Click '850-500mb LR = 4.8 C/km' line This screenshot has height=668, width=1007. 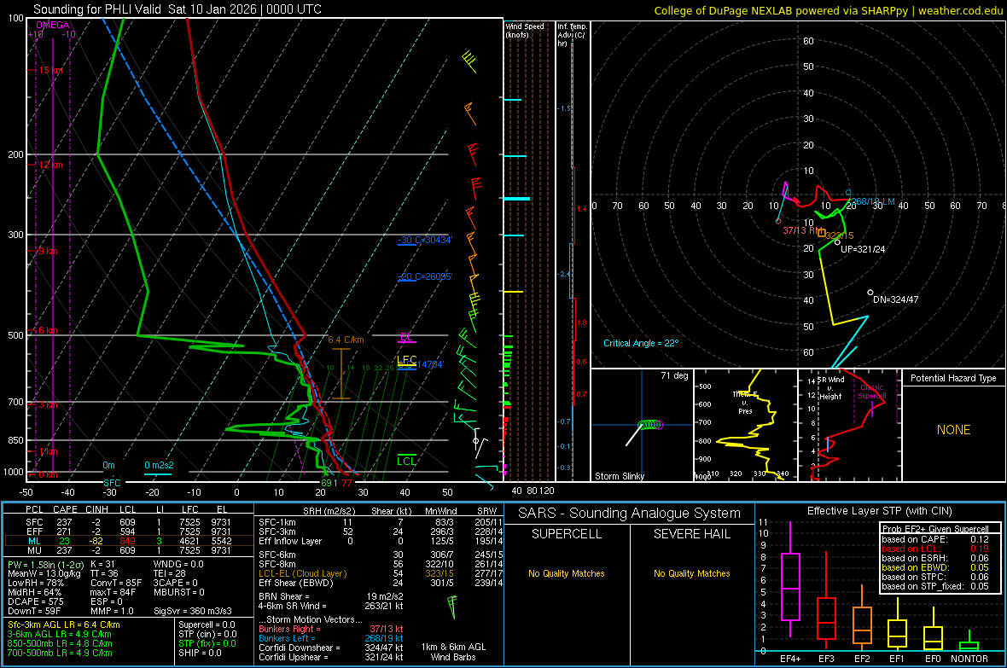point(60,643)
